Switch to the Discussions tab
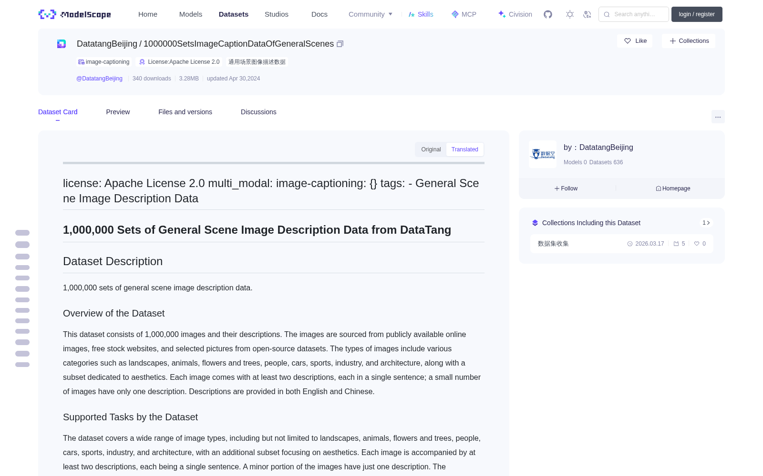The height and width of the screenshot is (476, 763). pyautogui.click(x=258, y=112)
